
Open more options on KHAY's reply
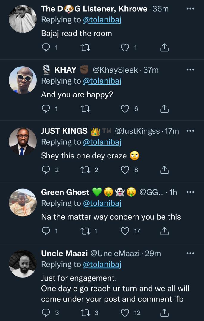click(x=190, y=70)
